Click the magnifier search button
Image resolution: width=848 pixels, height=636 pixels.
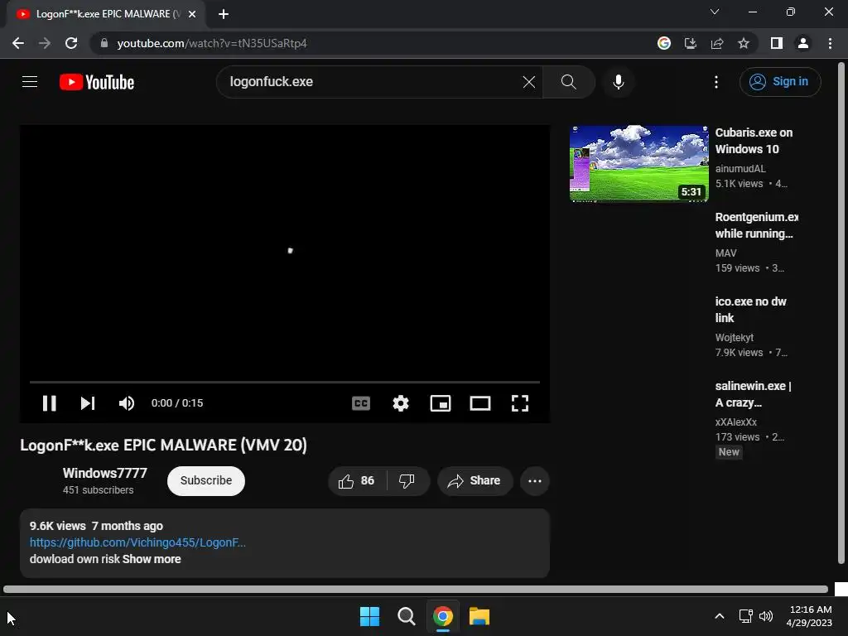[x=568, y=82]
